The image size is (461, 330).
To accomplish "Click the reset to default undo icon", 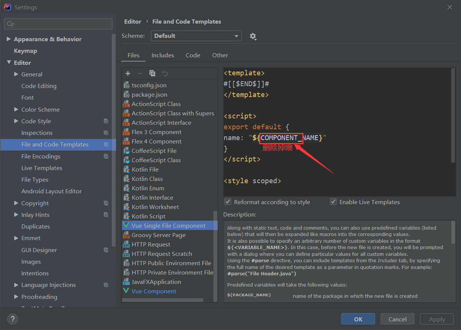I will 165,73.
